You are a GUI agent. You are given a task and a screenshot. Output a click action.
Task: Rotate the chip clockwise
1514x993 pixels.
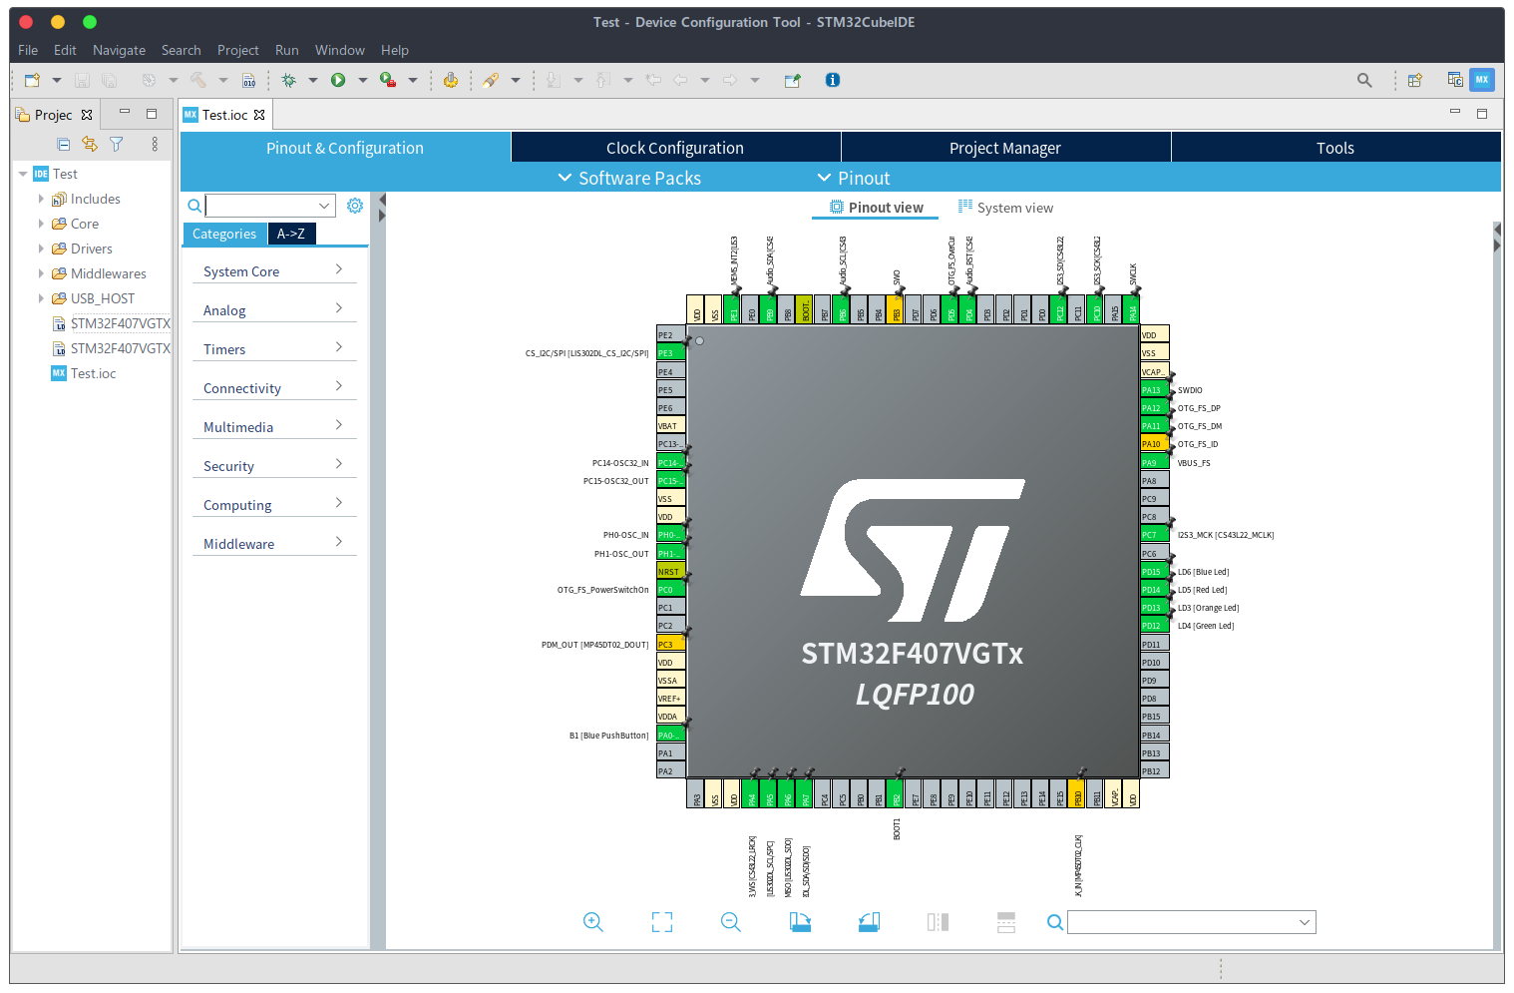pyautogui.click(x=800, y=922)
